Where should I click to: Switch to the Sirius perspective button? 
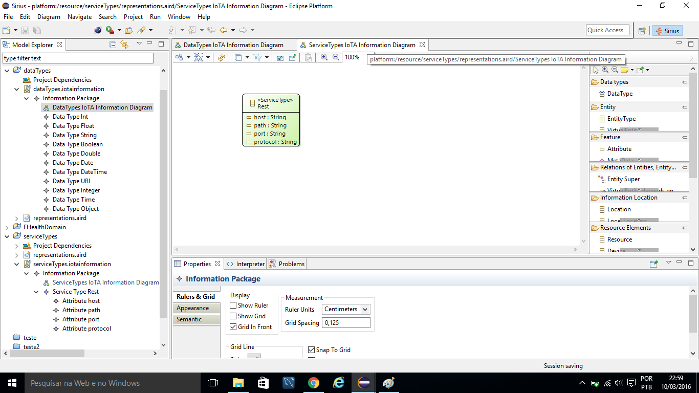click(667, 31)
